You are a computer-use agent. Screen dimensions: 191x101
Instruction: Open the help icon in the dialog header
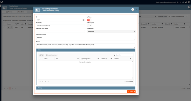tap(133, 9)
